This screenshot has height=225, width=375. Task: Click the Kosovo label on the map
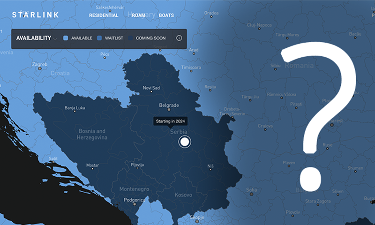click(x=183, y=195)
